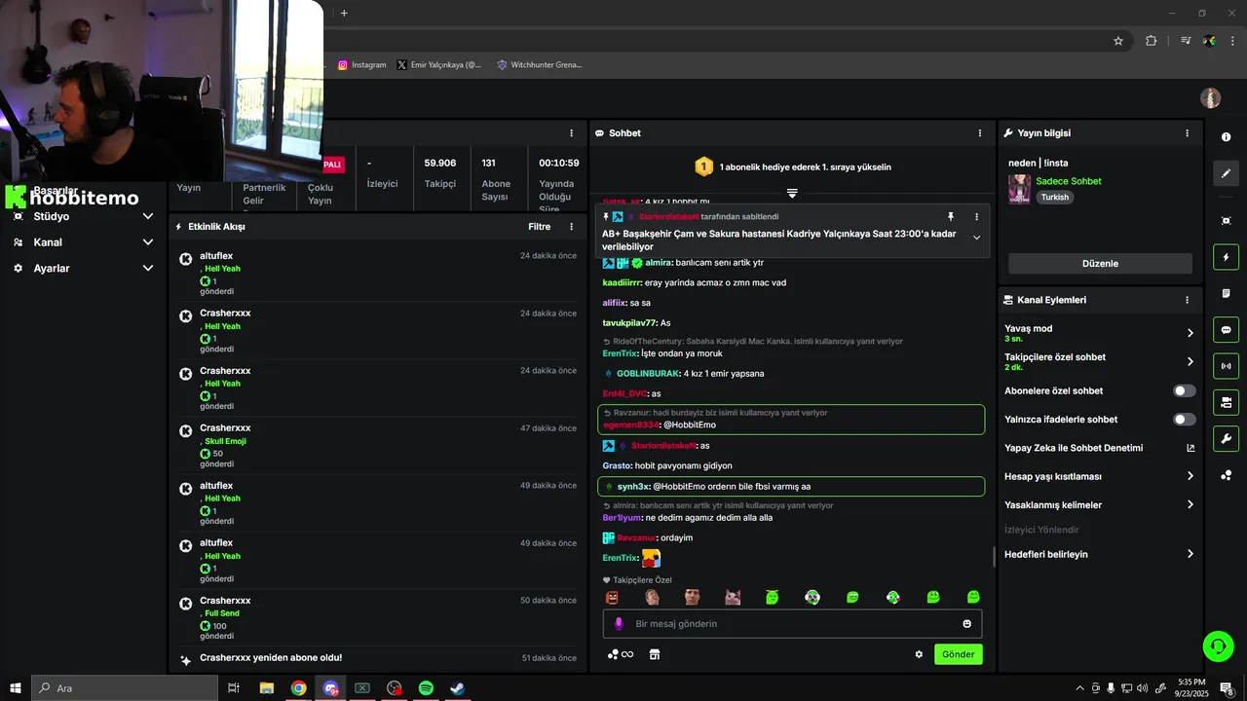Screen dimensions: 1247x701
Task: Open Takipçilere özel sohbet settings arrow
Action: tap(1190, 361)
